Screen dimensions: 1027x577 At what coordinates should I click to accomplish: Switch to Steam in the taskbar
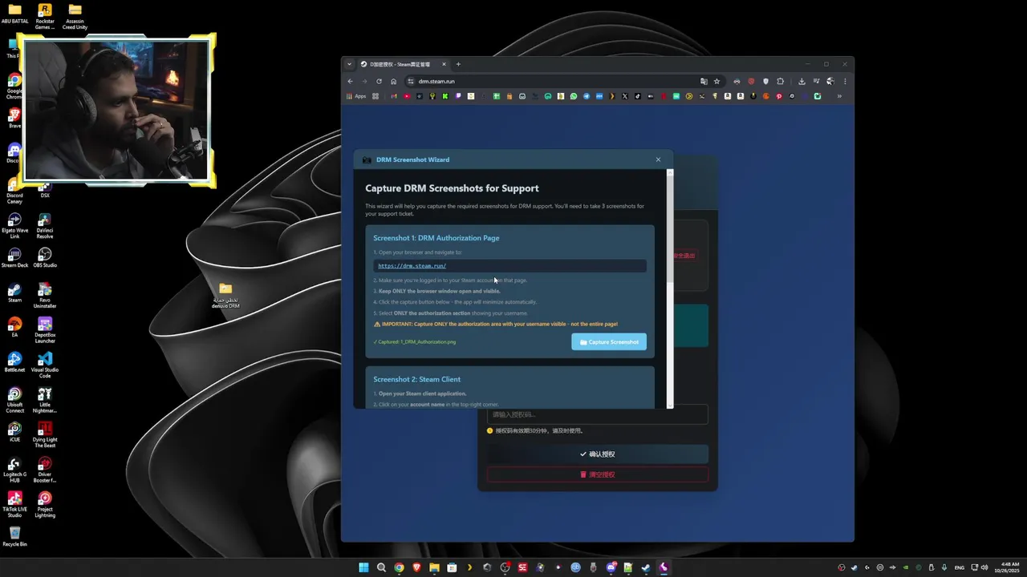tap(646, 567)
